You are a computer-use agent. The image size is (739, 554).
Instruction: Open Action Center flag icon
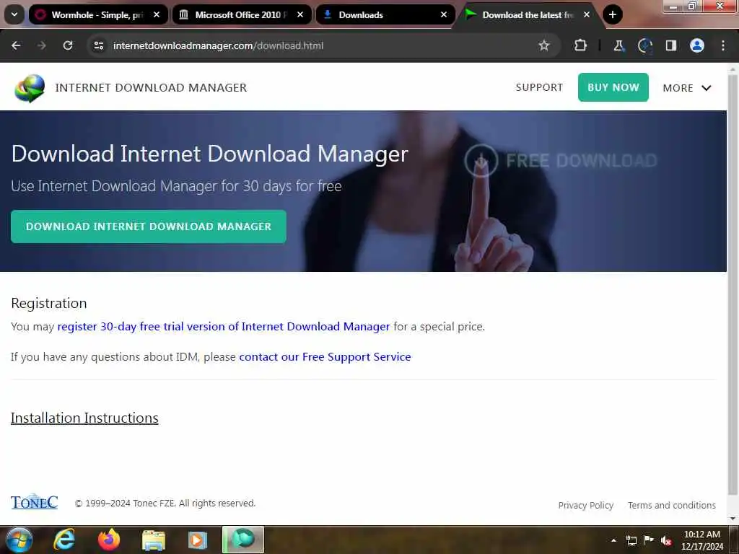(x=649, y=540)
